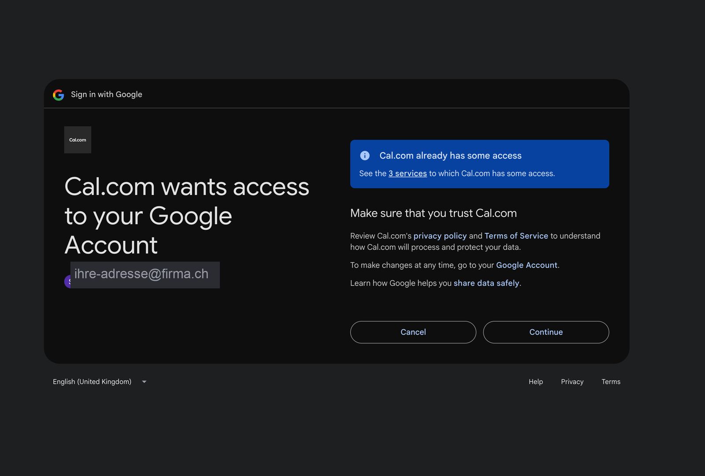The image size is (705, 476).
Task: Click the Cal.com app logo thumbnail
Action: [x=78, y=140]
